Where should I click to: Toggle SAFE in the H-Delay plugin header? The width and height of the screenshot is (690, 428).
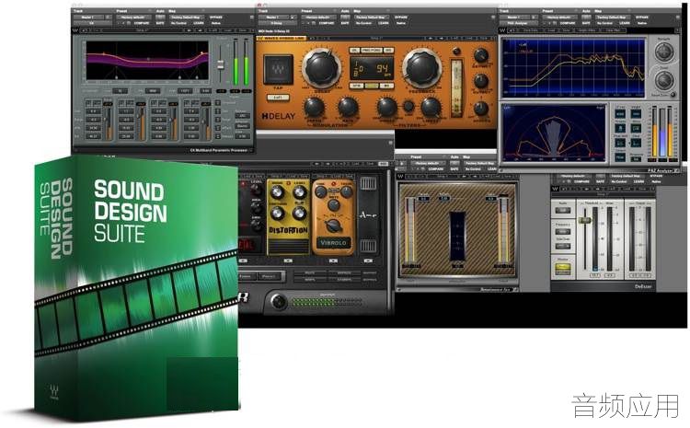click(x=345, y=23)
